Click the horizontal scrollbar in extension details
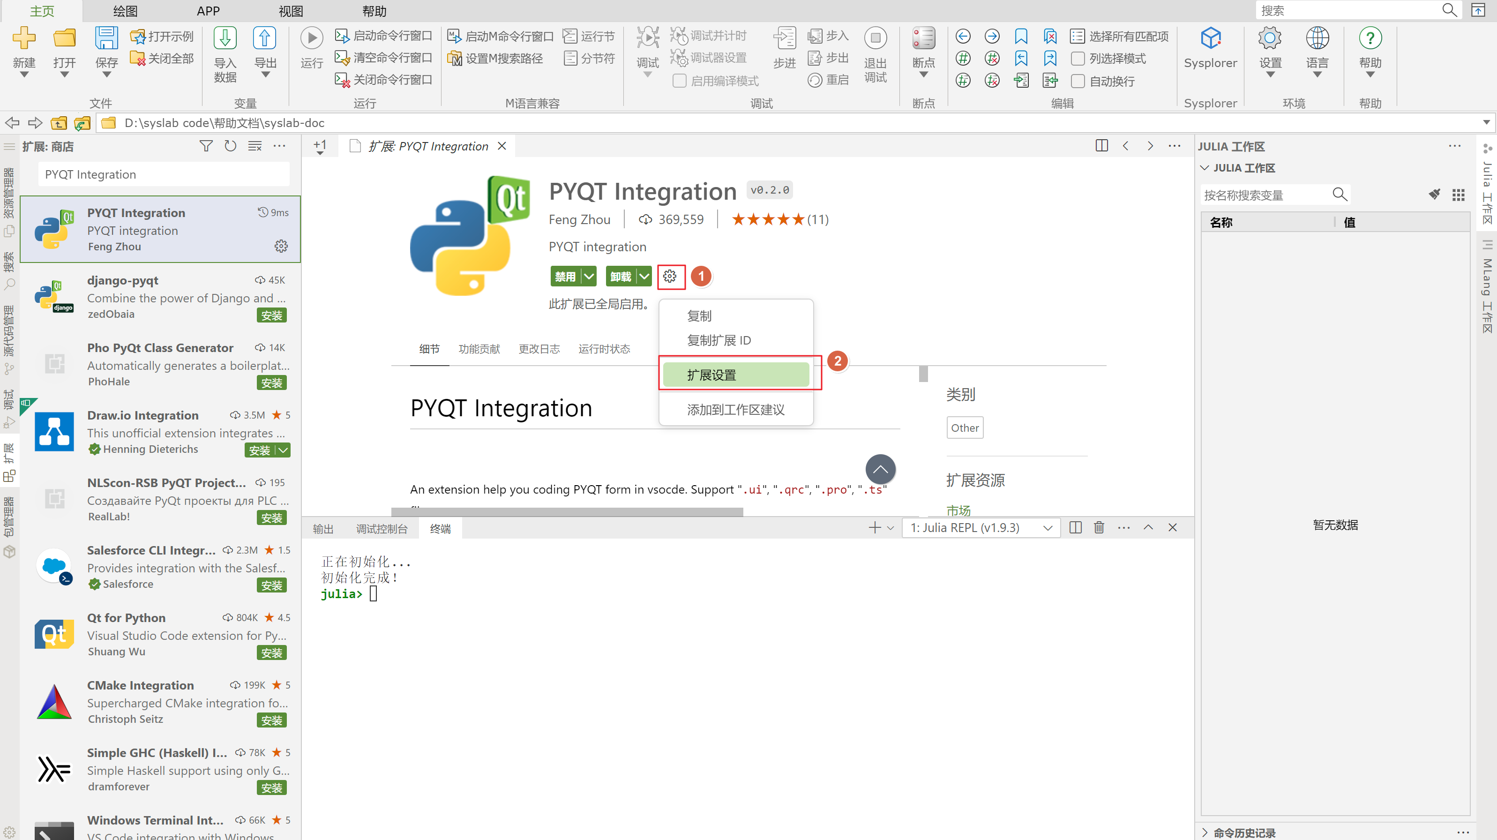Image resolution: width=1497 pixels, height=840 pixels. (567, 511)
